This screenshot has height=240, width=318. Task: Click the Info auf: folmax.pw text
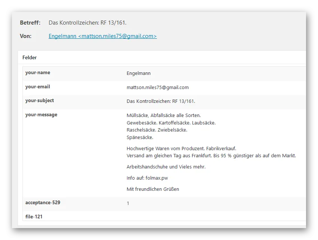147,178
